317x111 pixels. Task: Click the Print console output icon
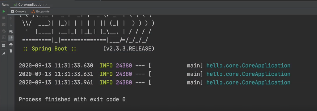coord(11,45)
